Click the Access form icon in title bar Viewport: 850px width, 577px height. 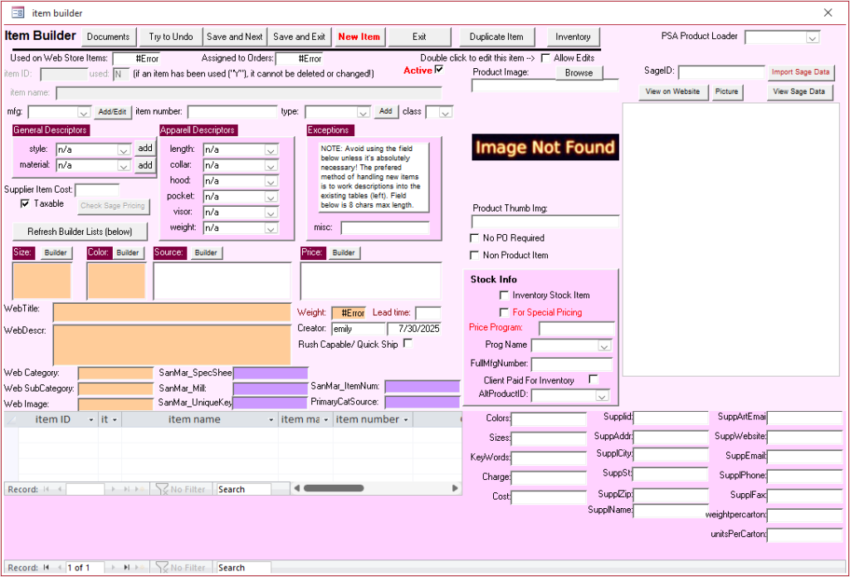[17, 13]
